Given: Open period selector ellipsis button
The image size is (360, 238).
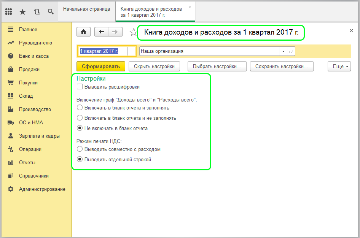Looking at the screenshot, I should click(131, 51).
